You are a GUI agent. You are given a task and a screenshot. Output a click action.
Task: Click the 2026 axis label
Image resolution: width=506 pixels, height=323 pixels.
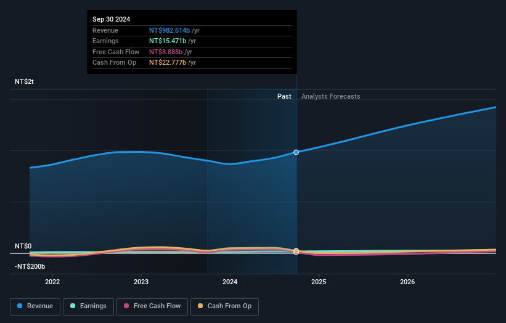point(407,282)
